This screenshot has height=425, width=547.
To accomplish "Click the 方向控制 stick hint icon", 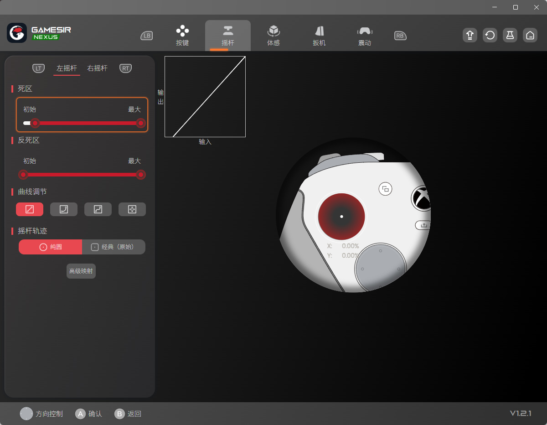I will [26, 414].
